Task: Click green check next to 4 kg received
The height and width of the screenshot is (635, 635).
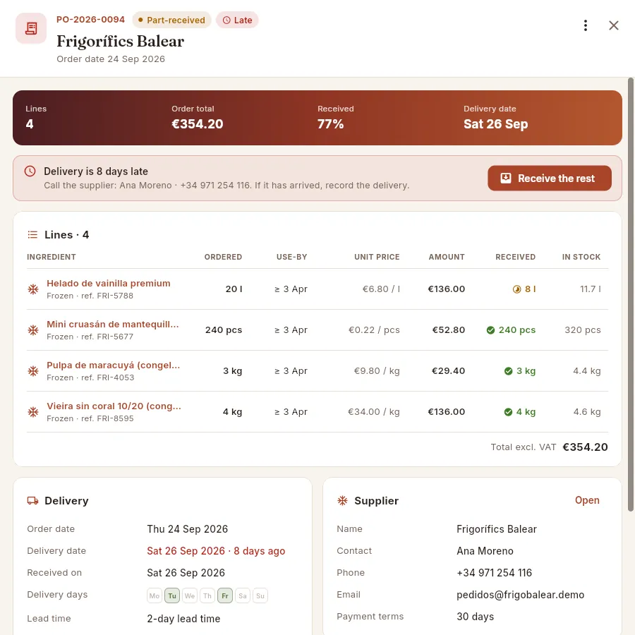Action: point(508,412)
